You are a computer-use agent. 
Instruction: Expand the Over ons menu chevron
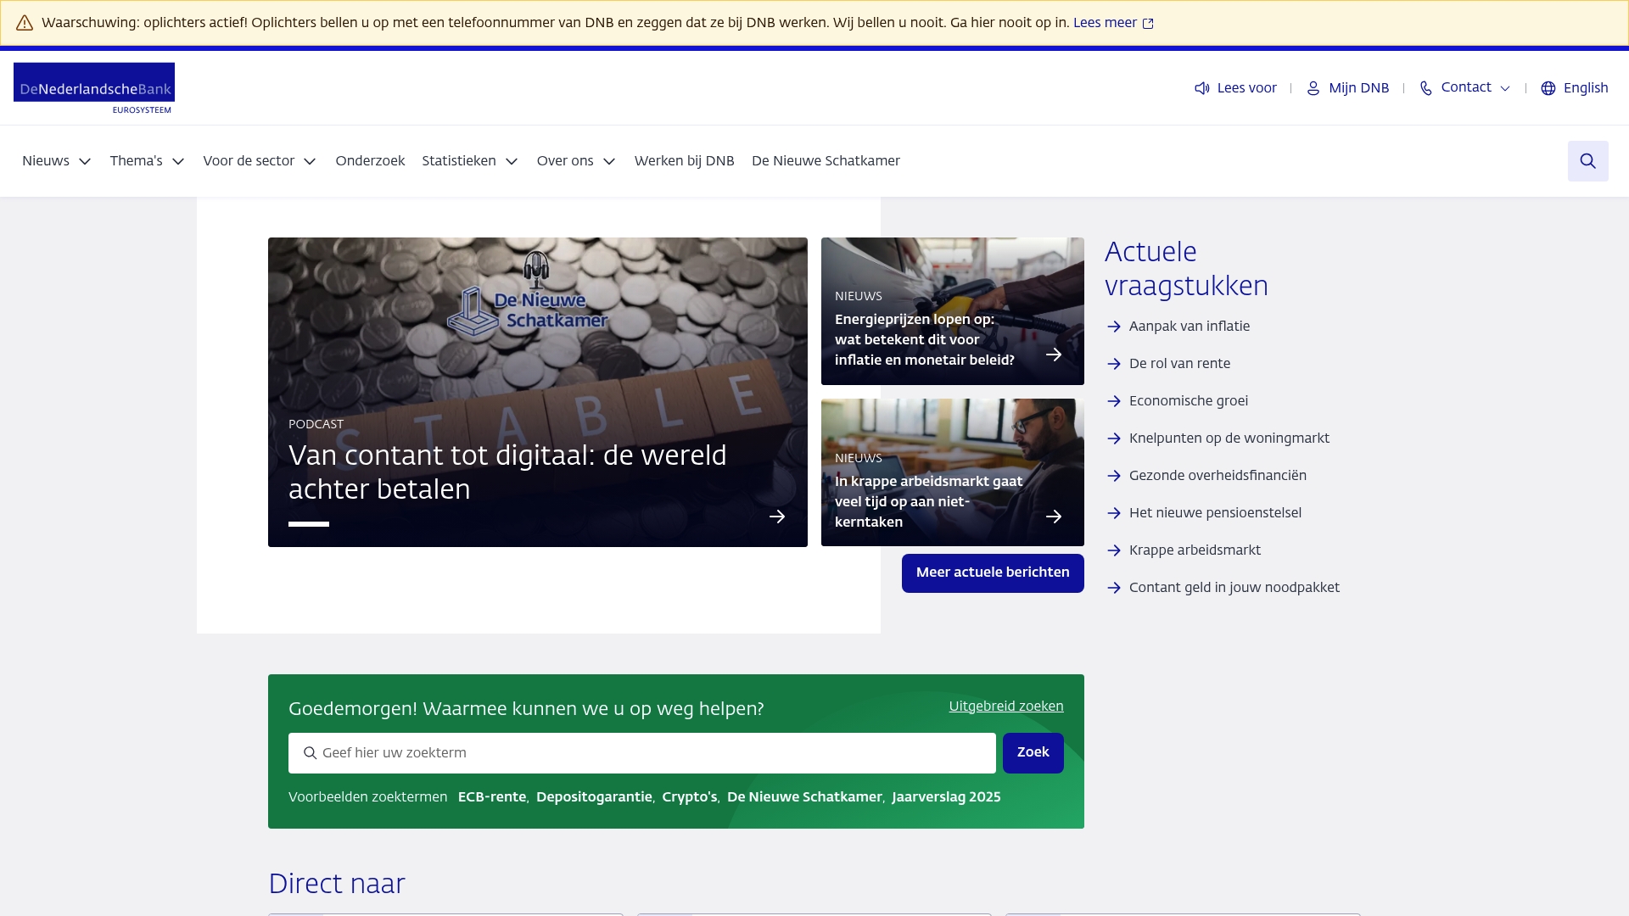click(x=609, y=161)
